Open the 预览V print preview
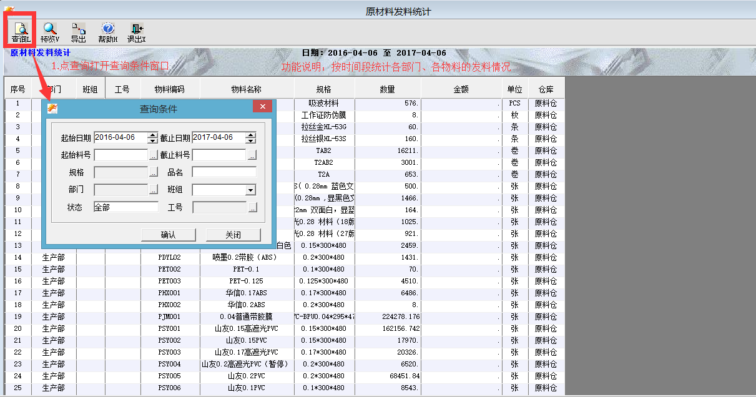Viewport: 756px width, 397px height. (x=49, y=32)
